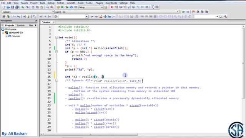Select the section05-02 project
Viewport: 246px width, 138px height.
15,33
